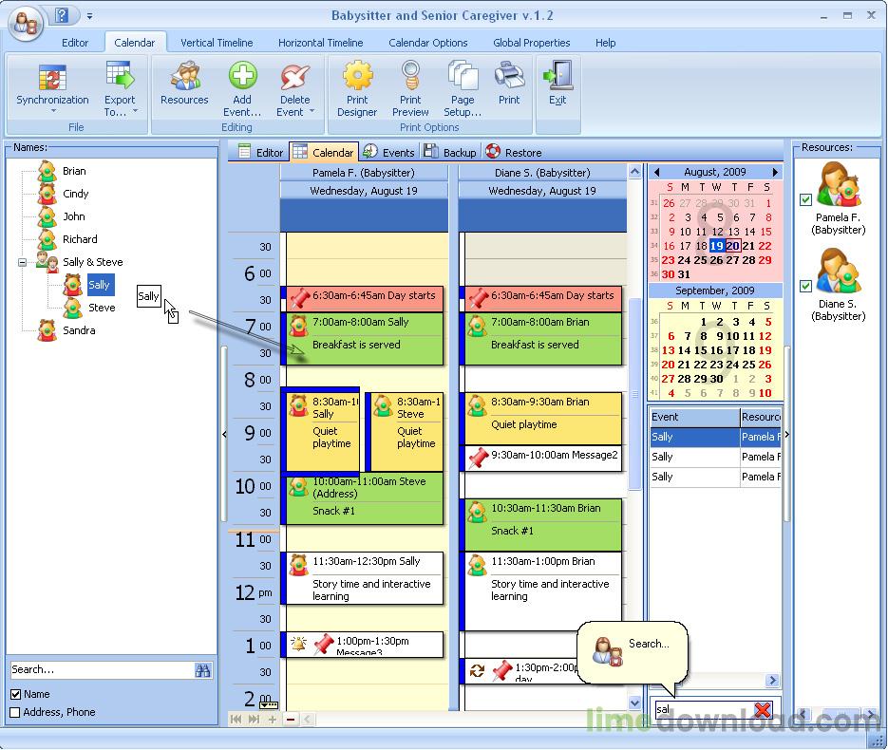Image resolution: width=888 pixels, height=750 pixels.
Task: Open the Delete Event dropdown arrow
Action: pyautogui.click(x=312, y=111)
